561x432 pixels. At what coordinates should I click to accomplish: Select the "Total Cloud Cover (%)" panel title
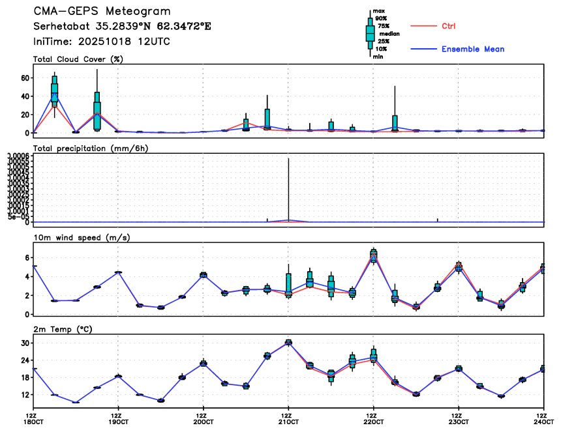pyautogui.click(x=78, y=59)
